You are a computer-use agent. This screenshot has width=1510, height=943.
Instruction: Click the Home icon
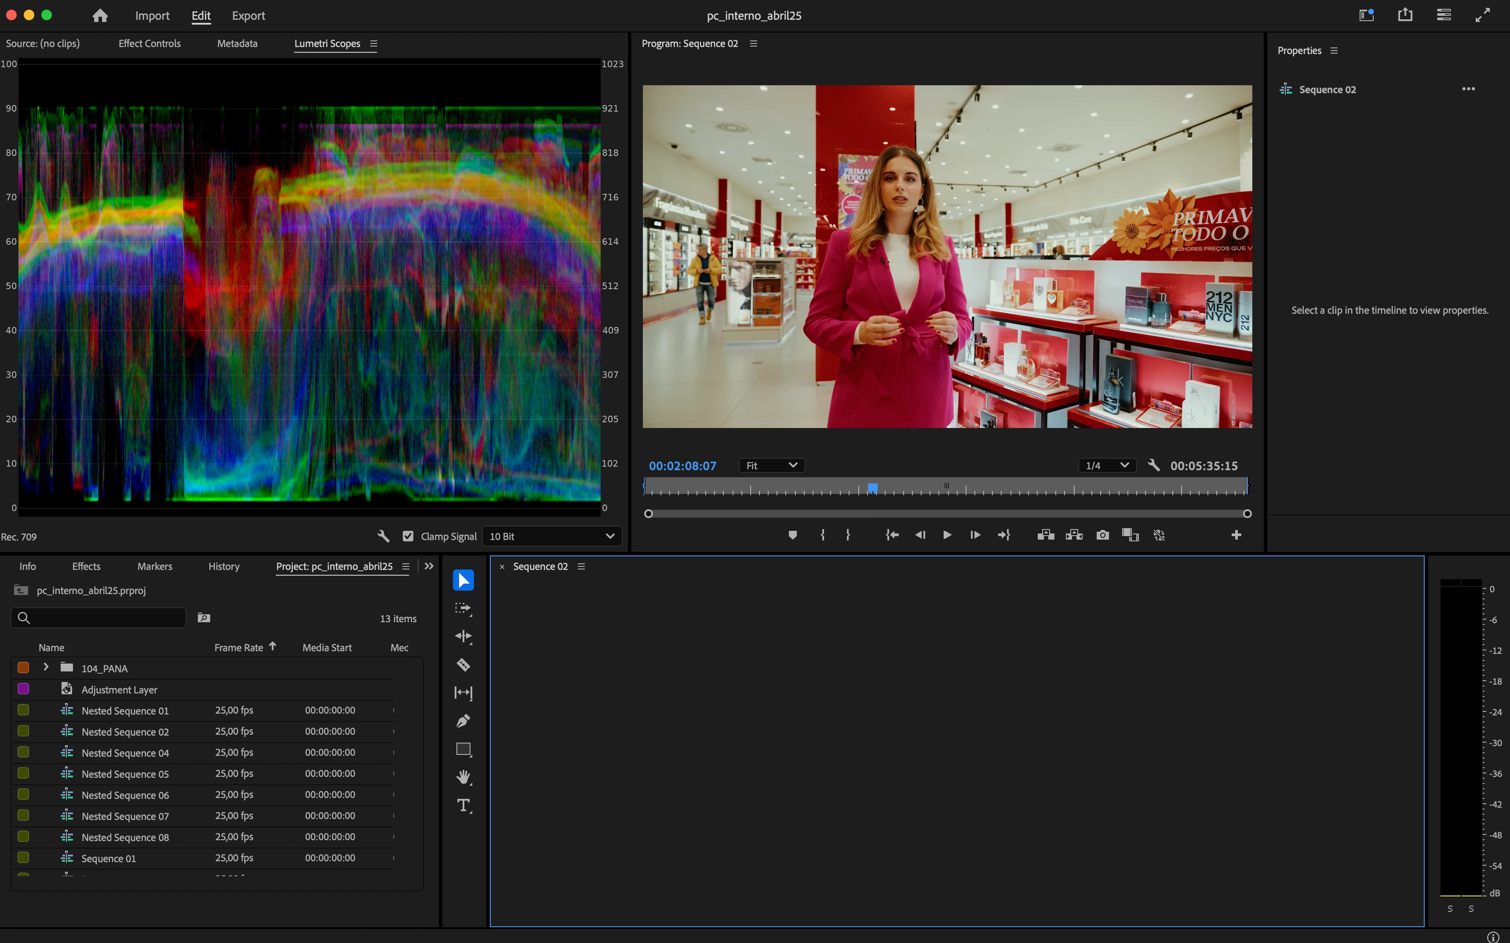coord(100,15)
